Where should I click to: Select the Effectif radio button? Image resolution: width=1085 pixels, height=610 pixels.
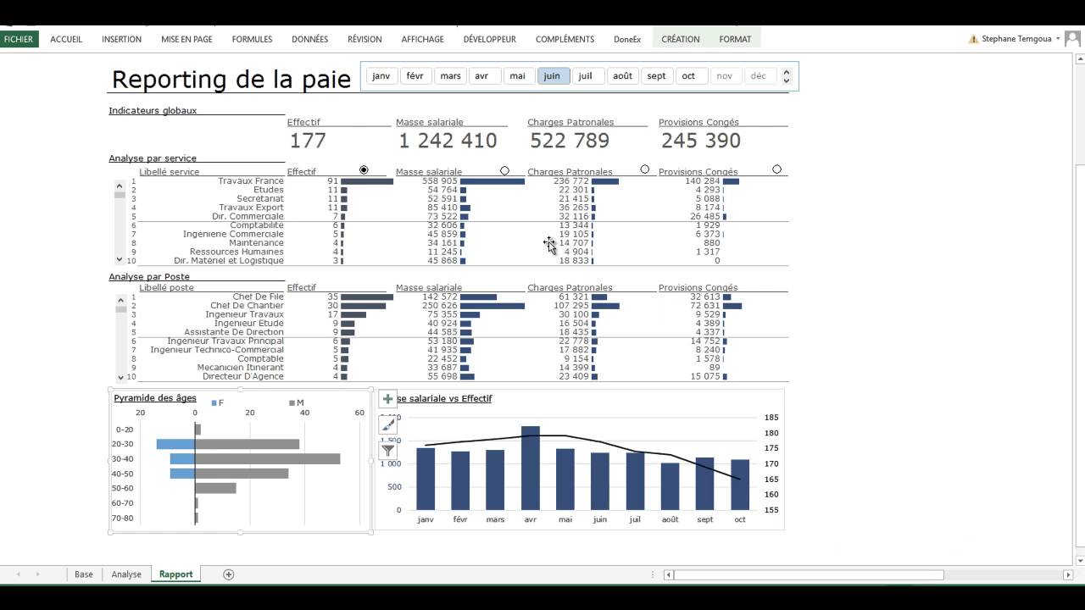tap(364, 170)
